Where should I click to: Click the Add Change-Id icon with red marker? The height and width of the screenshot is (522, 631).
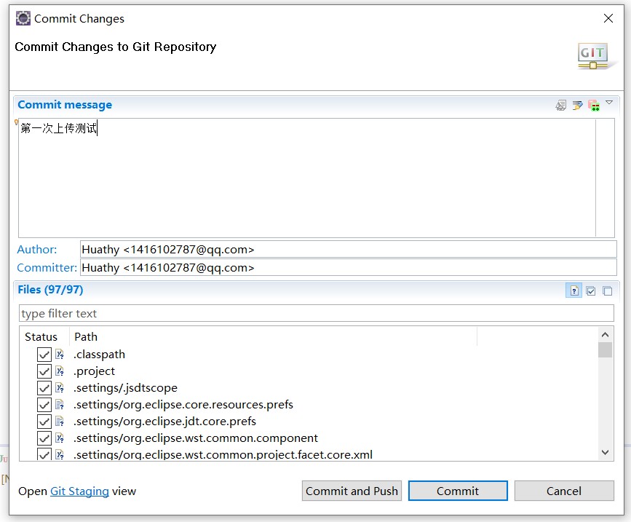coord(594,106)
